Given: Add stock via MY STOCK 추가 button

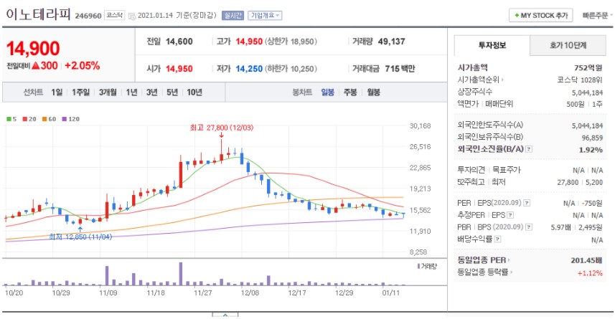Looking at the screenshot, I should tap(541, 15).
